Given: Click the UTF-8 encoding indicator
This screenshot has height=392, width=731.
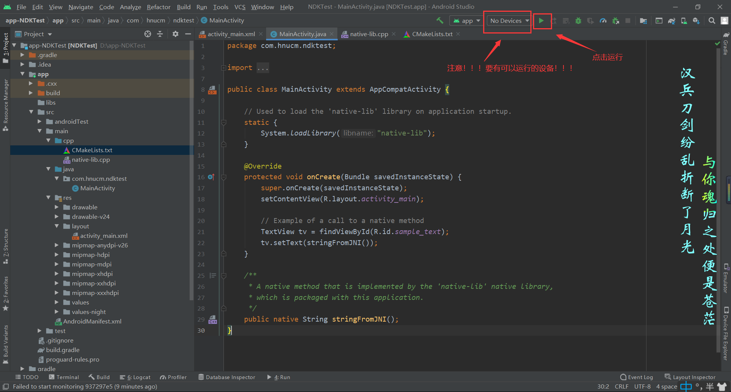Looking at the screenshot, I should pos(642,387).
